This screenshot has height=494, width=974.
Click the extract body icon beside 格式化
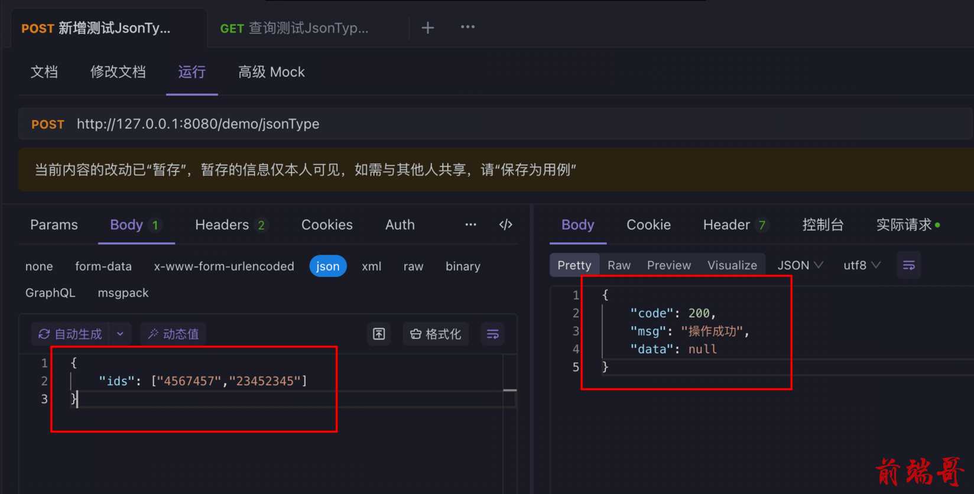pos(379,334)
